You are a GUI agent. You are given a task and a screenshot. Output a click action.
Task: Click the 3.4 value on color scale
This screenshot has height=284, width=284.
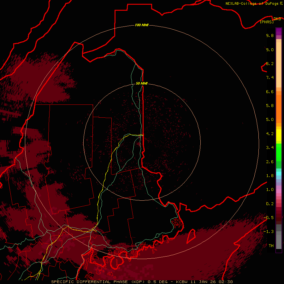click(x=270, y=148)
